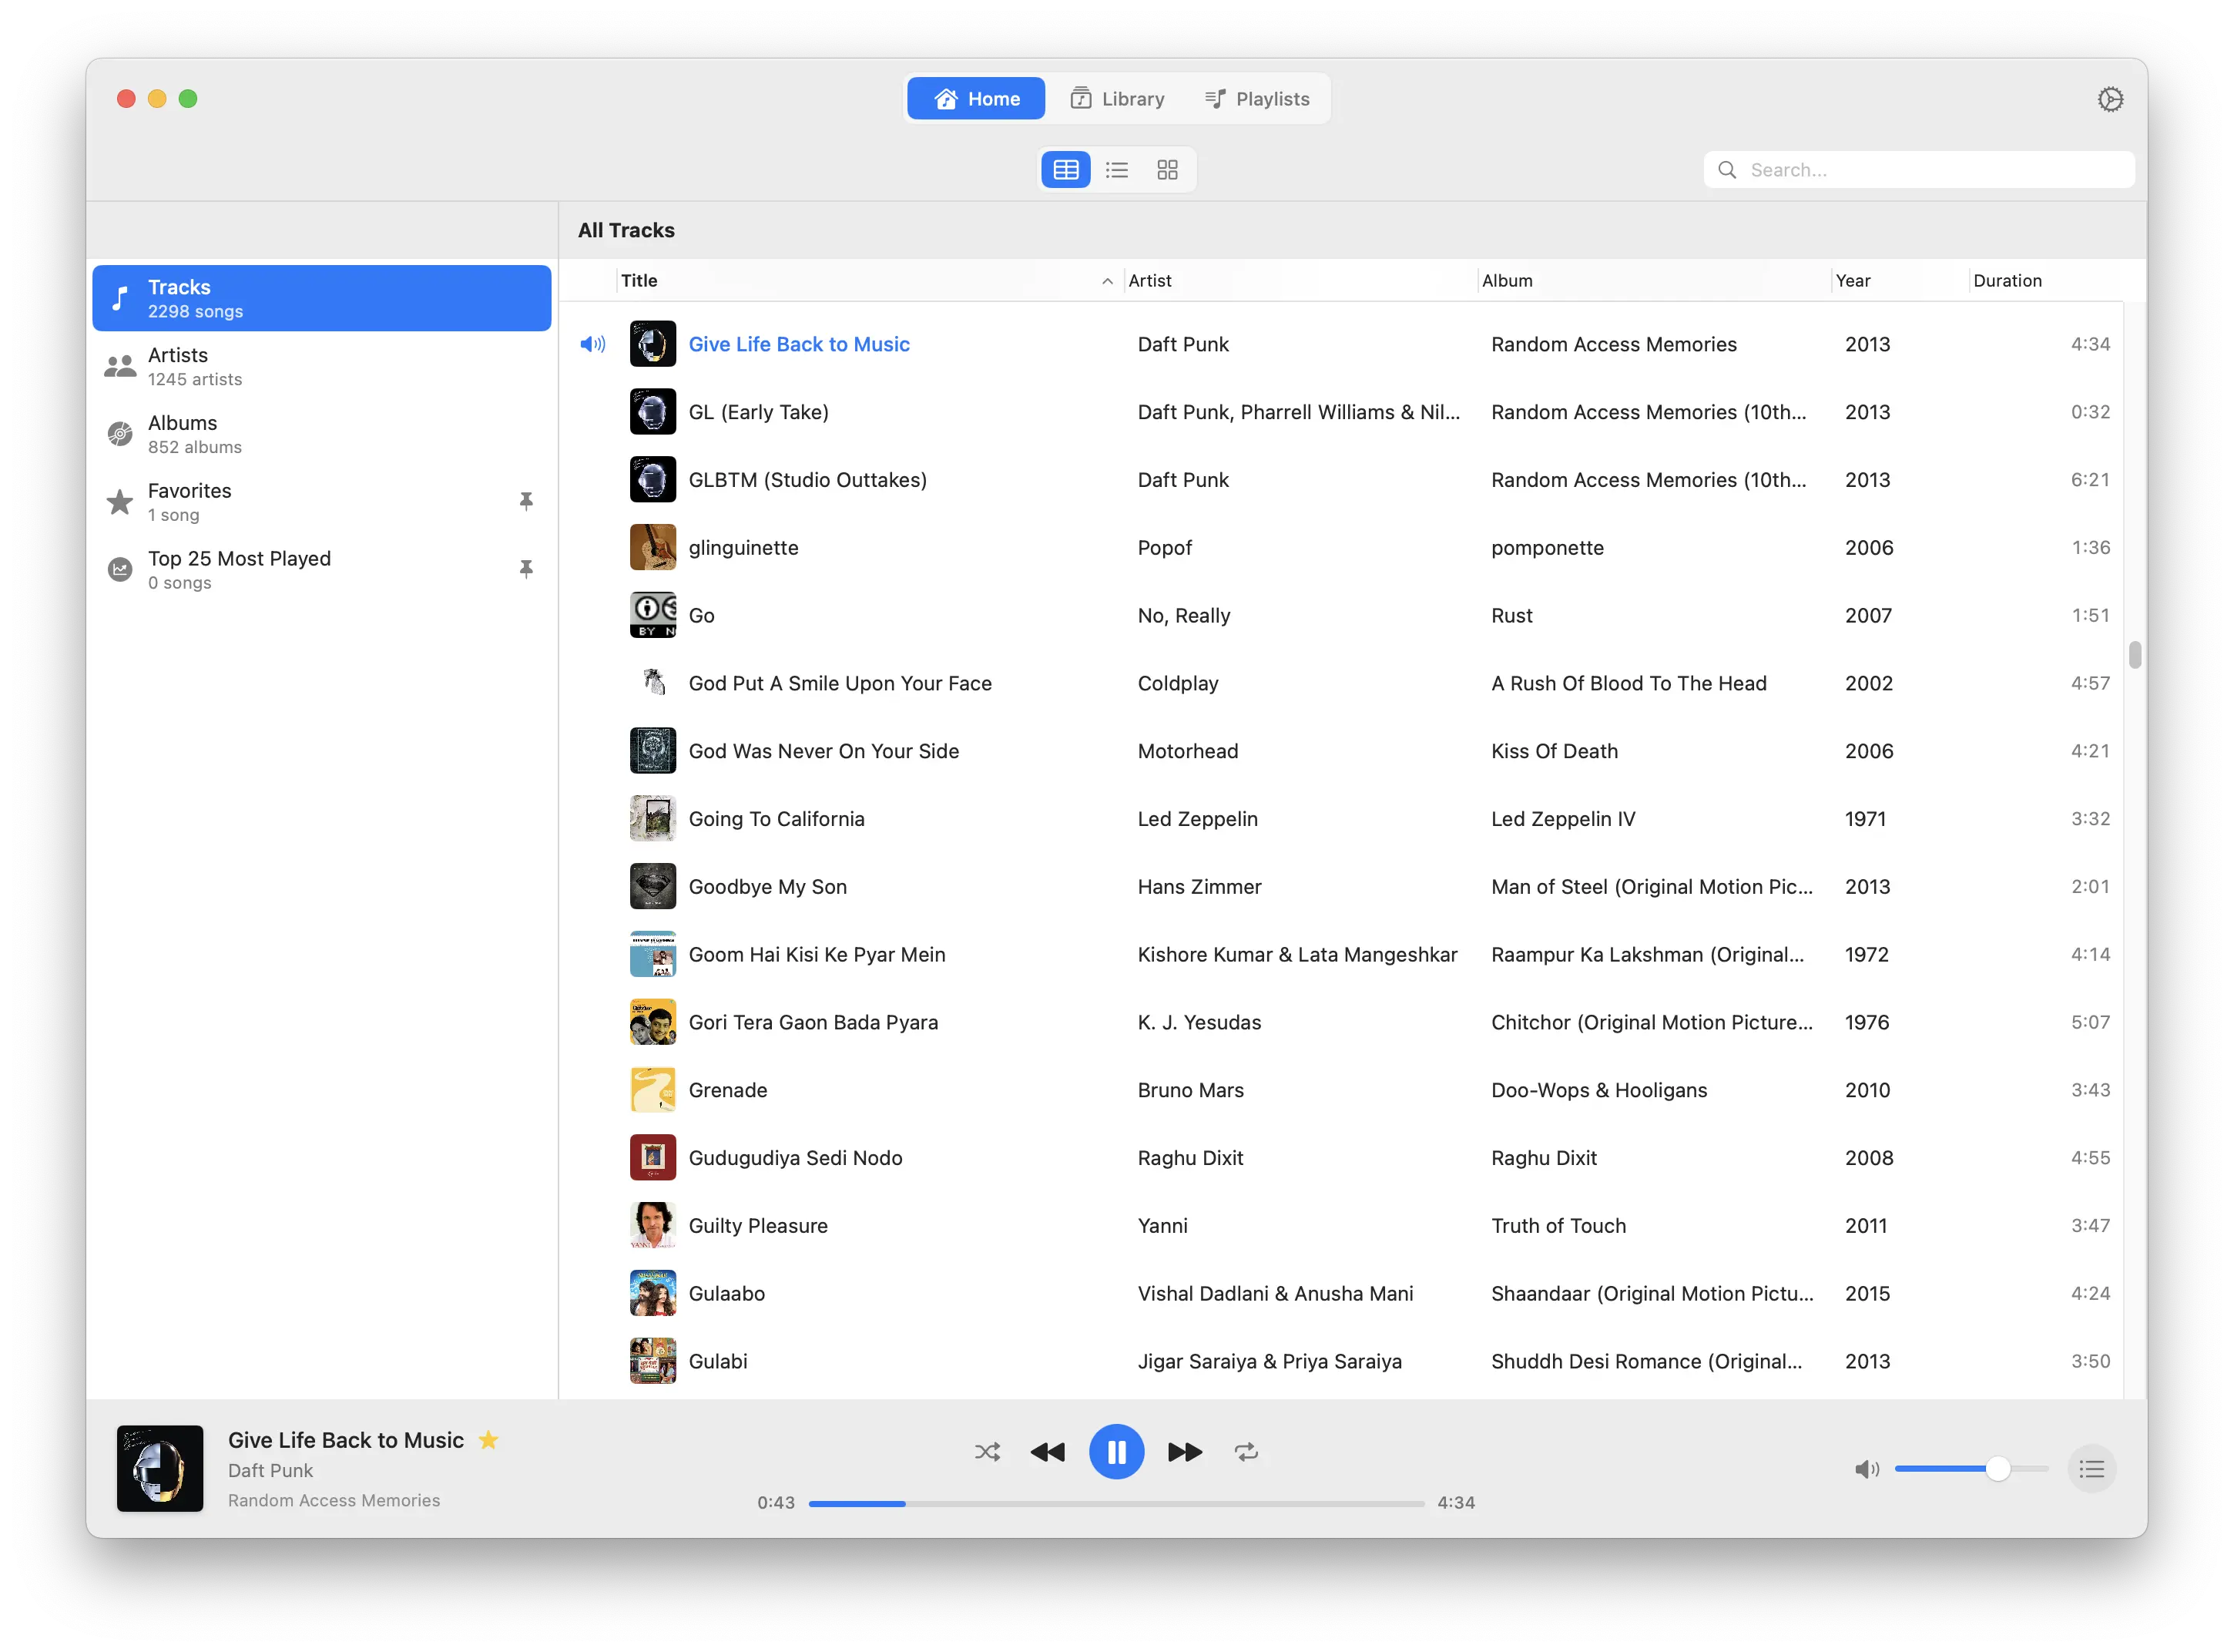Skip to next track
This screenshot has height=1652, width=2234.
(x=1185, y=1452)
